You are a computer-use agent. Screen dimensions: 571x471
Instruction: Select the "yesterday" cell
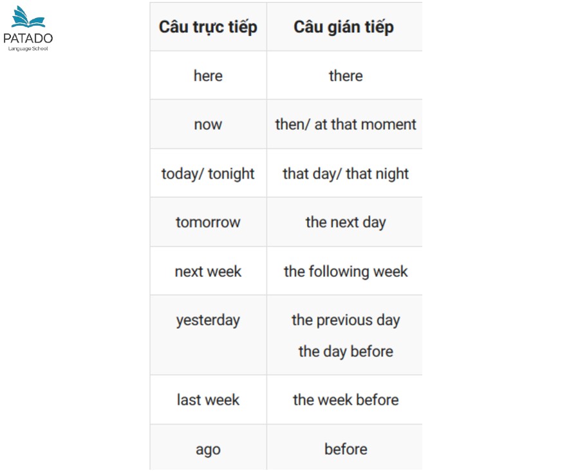[208, 320]
